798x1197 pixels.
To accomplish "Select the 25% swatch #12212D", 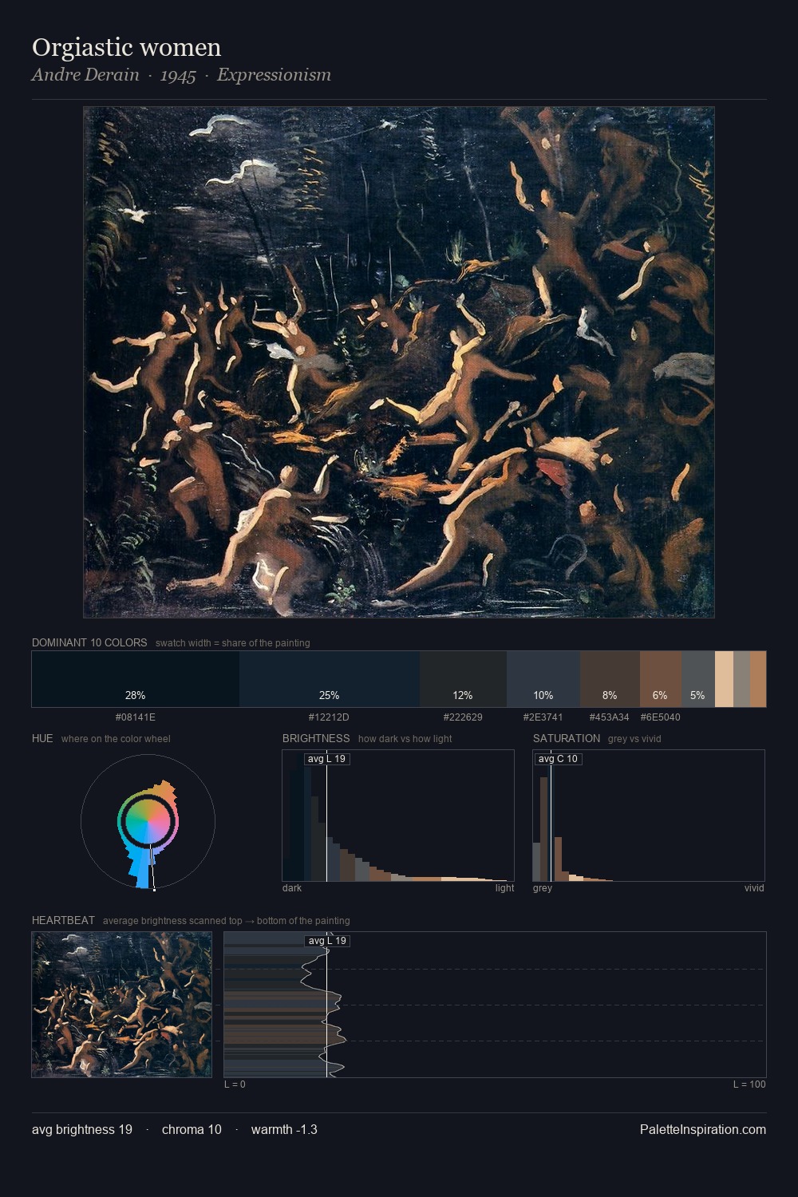I will click(x=330, y=679).
